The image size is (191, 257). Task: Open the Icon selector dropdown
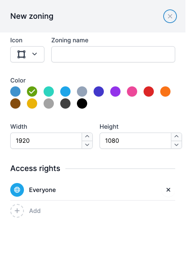[x=27, y=54]
